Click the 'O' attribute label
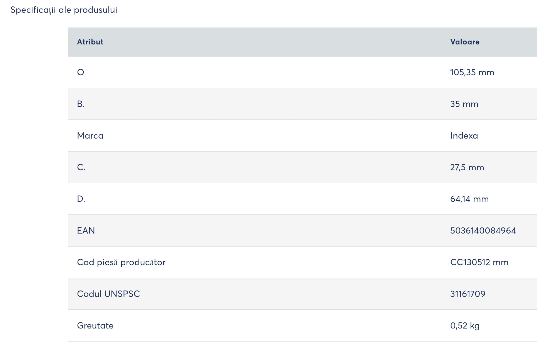This screenshot has width=537, height=346. 81,72
